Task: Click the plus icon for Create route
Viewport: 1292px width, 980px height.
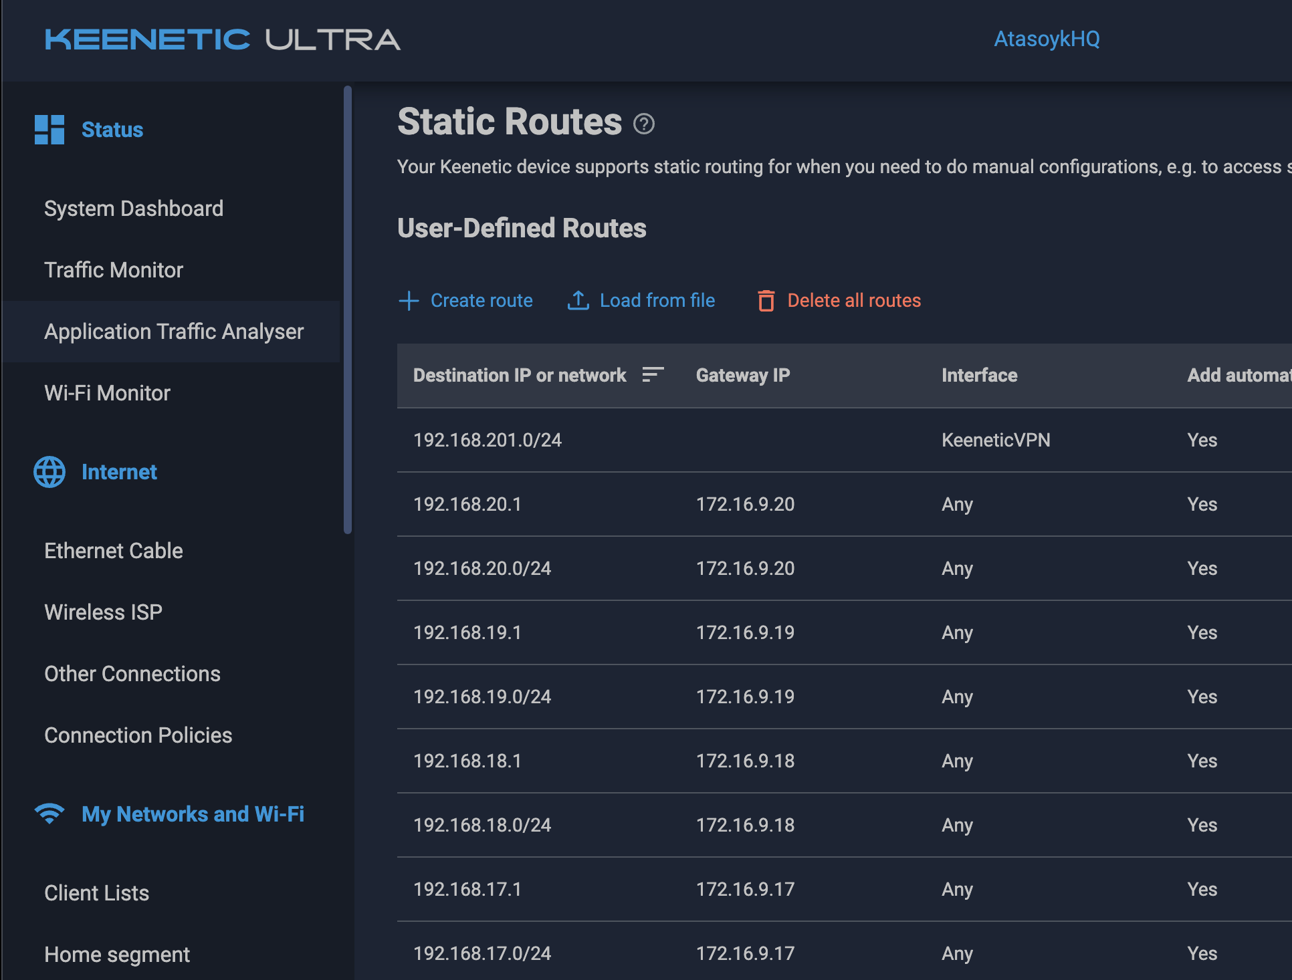Action: [409, 301]
